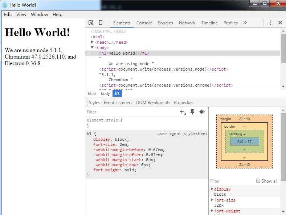Click the -webkit-margin-end declaration
This screenshot has width=286, height=215.
click(x=122, y=165)
